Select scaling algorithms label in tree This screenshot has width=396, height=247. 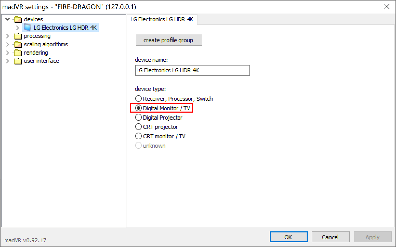46,44
